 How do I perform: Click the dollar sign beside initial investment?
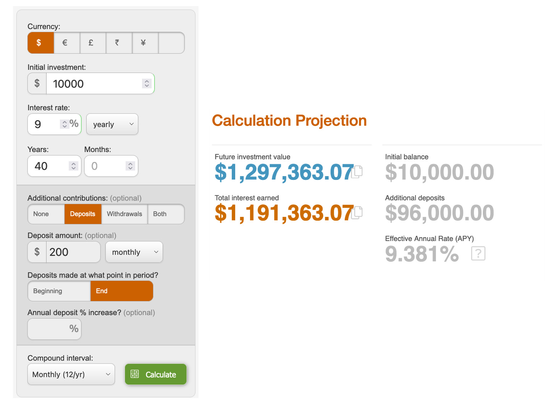[37, 83]
